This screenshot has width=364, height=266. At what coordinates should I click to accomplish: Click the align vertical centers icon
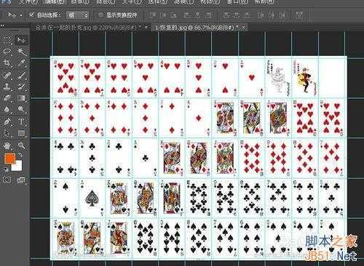[x=163, y=15]
